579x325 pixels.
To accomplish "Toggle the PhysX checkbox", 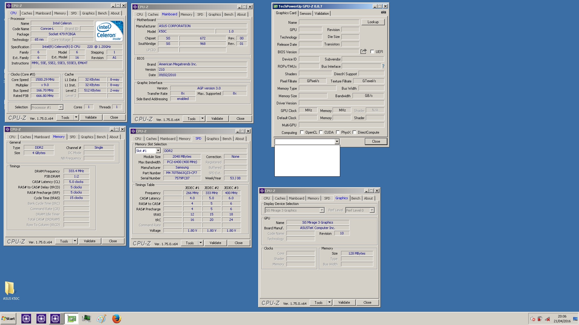I will (x=338, y=132).
